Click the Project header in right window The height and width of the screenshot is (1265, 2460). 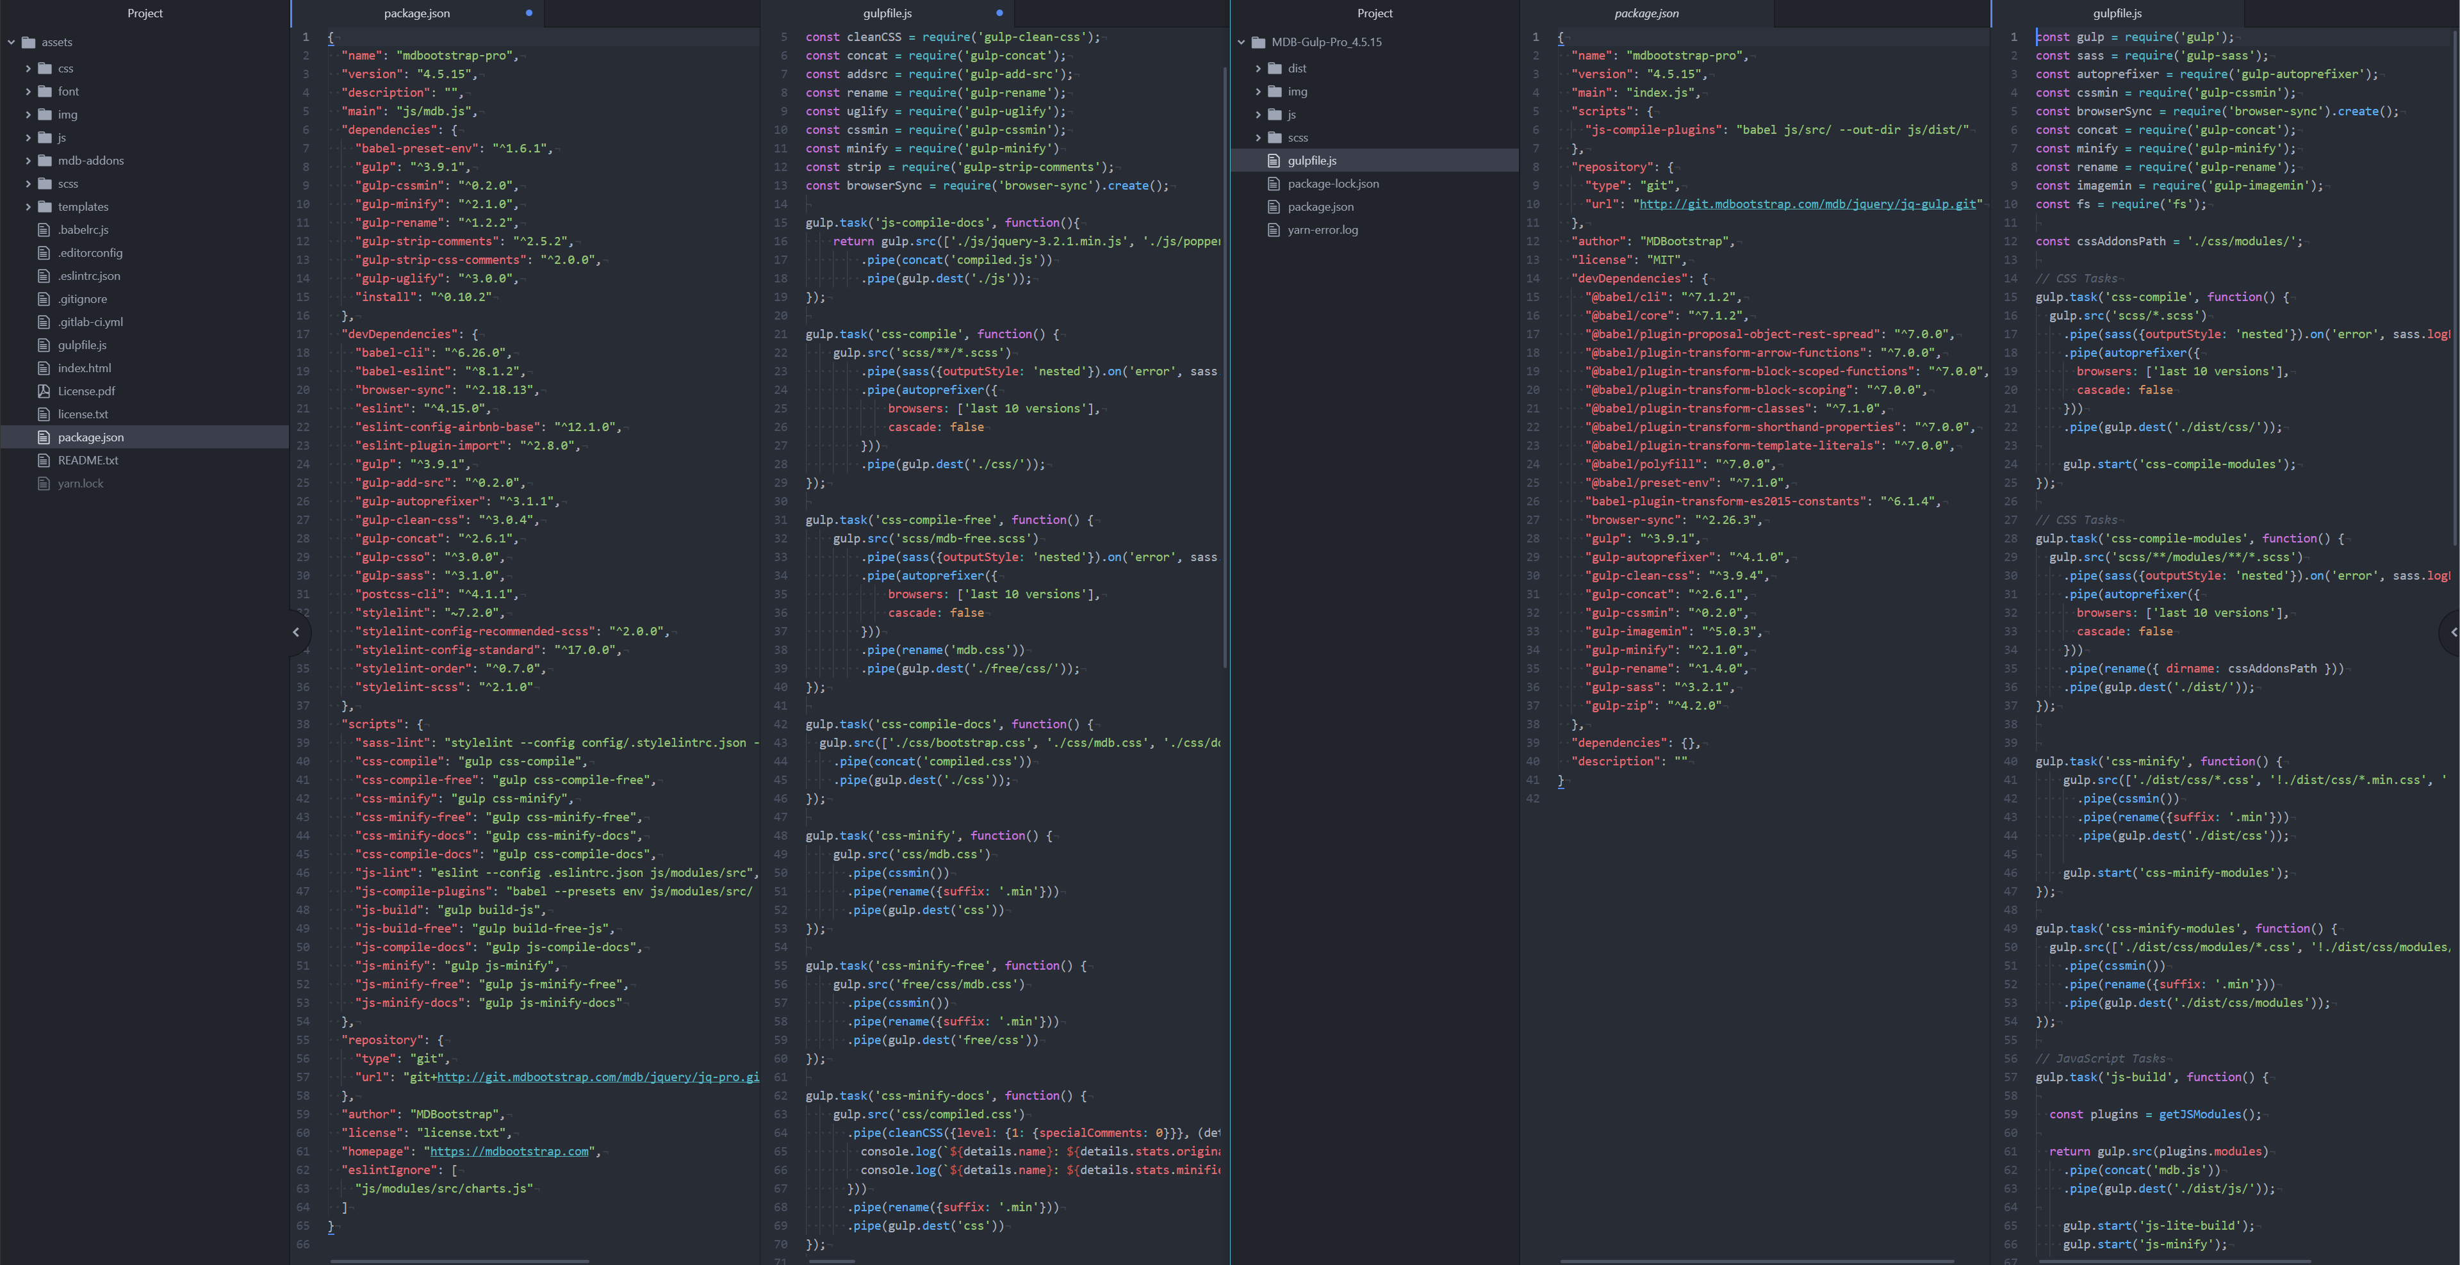click(1375, 13)
